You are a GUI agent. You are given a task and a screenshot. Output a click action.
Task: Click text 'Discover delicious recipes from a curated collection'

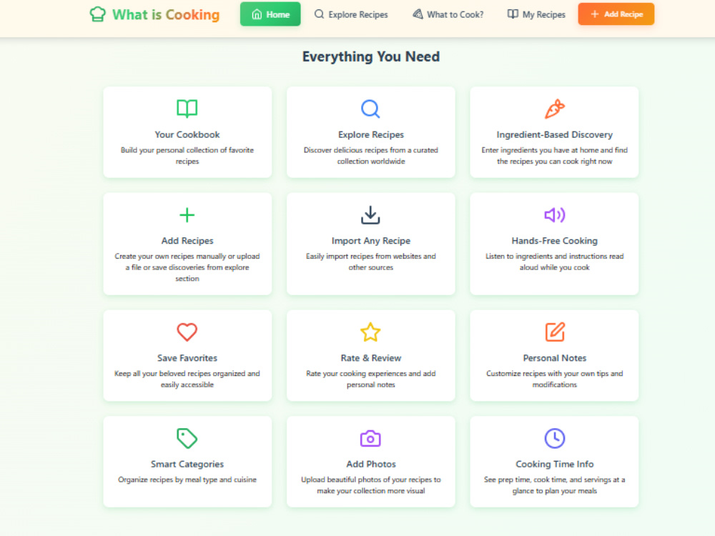pos(370,155)
